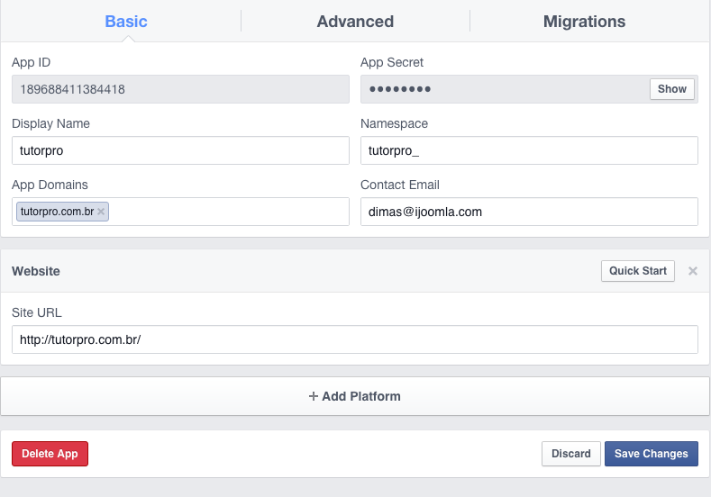The width and height of the screenshot is (711, 497).
Task: Open Website Quick Start
Action: pyautogui.click(x=637, y=271)
